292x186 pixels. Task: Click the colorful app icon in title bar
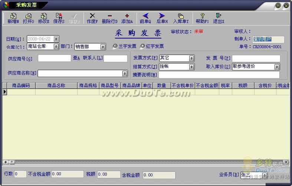click(6, 5)
